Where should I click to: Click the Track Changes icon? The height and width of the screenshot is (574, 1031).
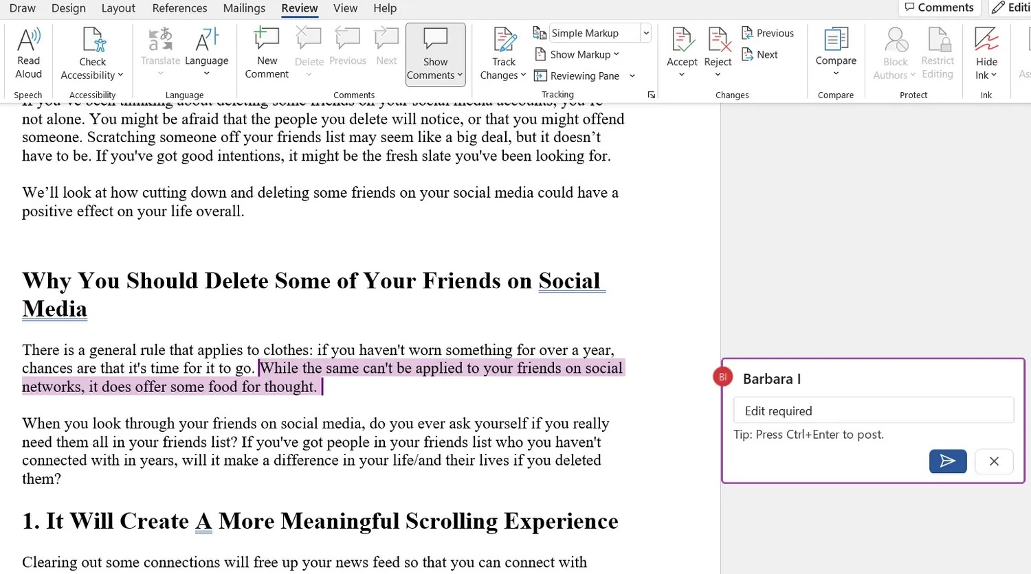504,41
